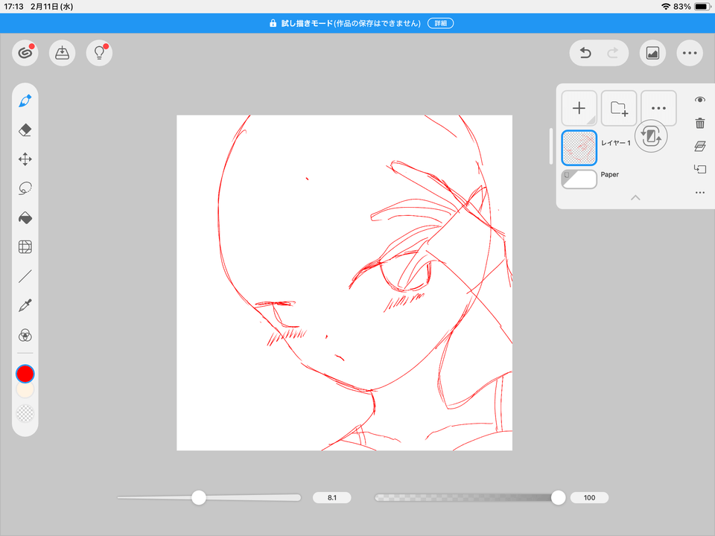Tap the canvas flip/rotate round button

click(651, 135)
